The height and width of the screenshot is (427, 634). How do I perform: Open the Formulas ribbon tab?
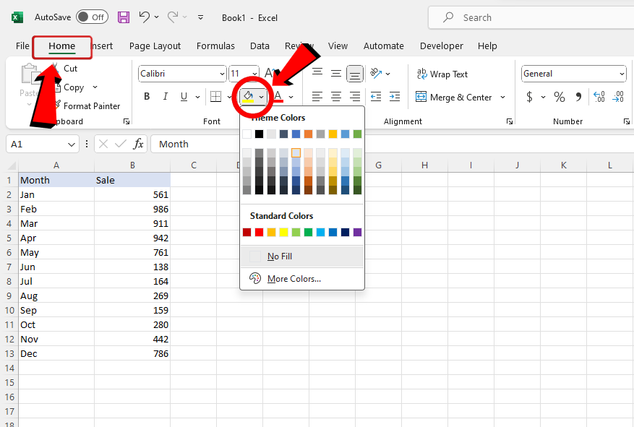pos(215,46)
